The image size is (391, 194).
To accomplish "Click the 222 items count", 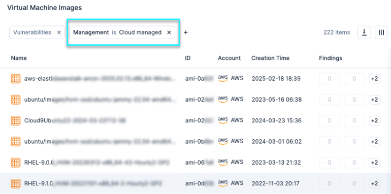I will point(337,33).
